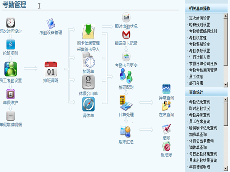
Task: Select 考勤机管理 in sidebar
Action: tap(198, 38)
